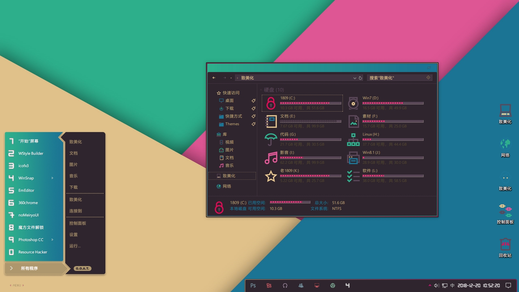Toggle the pin next to 桌面
Image resolution: width=519 pixels, height=292 pixels.
point(253,101)
